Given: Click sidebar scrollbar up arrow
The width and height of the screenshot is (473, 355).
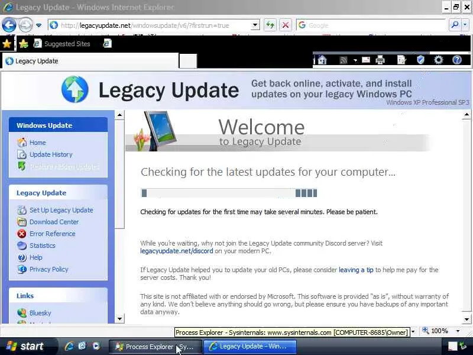Looking at the screenshot, I should 120,115.
